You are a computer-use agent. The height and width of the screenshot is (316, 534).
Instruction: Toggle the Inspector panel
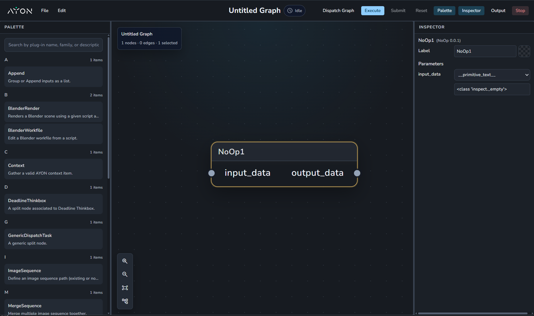click(471, 11)
